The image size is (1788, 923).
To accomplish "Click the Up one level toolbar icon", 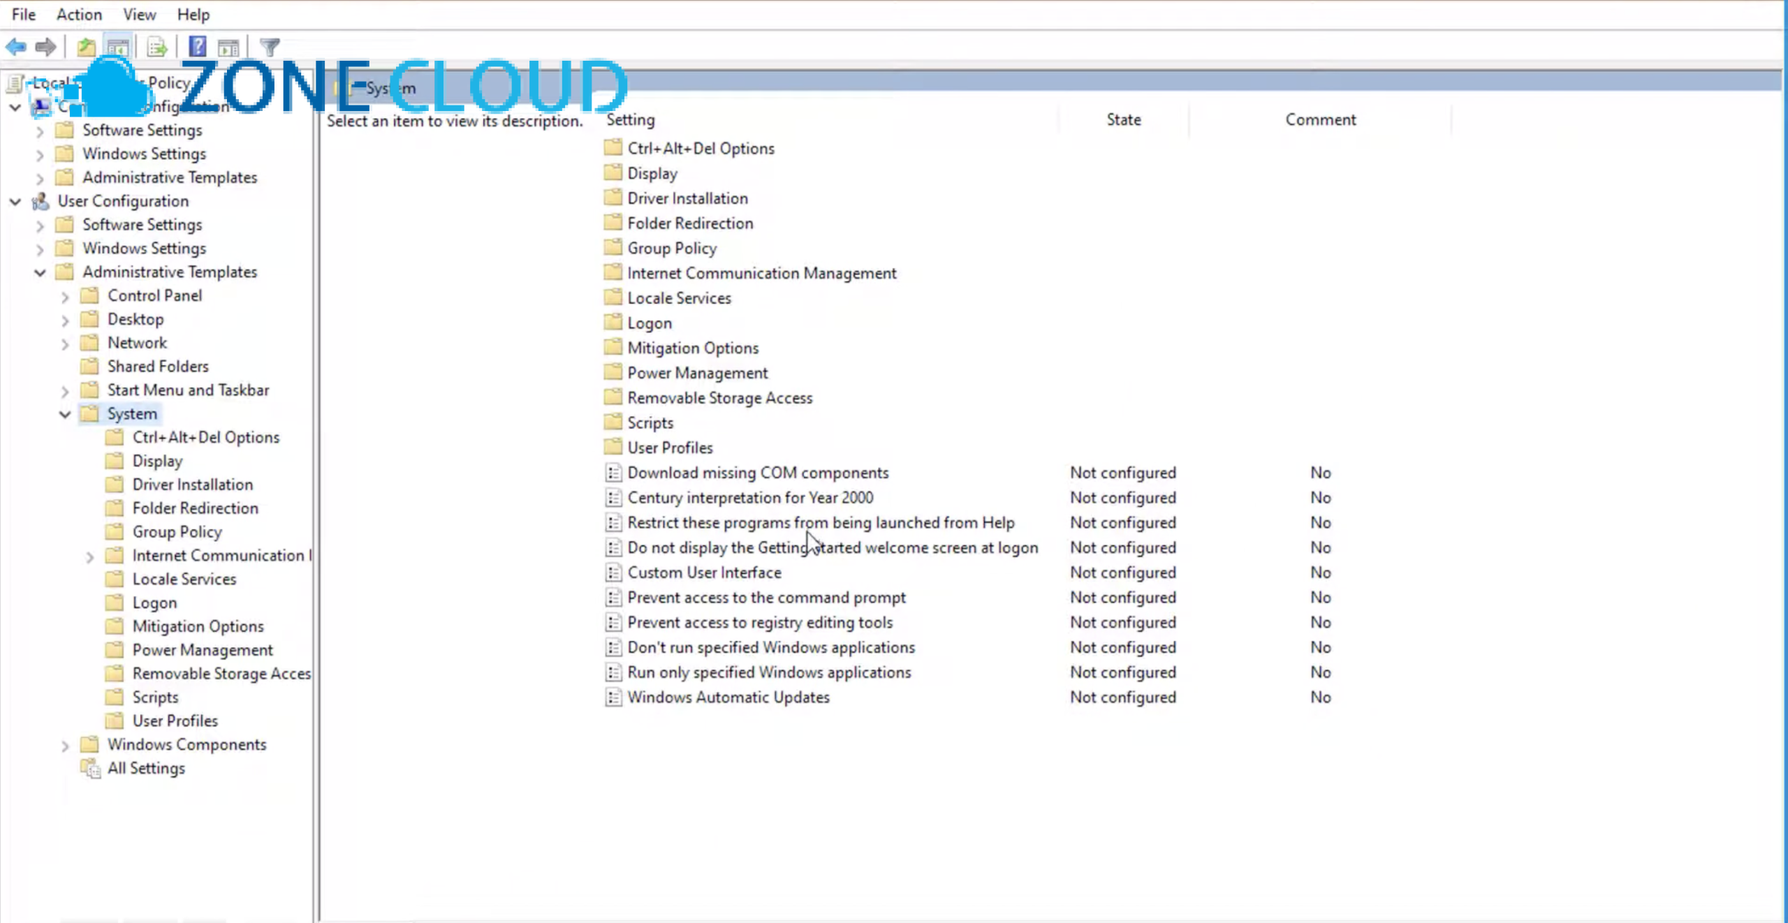I will 86,47.
